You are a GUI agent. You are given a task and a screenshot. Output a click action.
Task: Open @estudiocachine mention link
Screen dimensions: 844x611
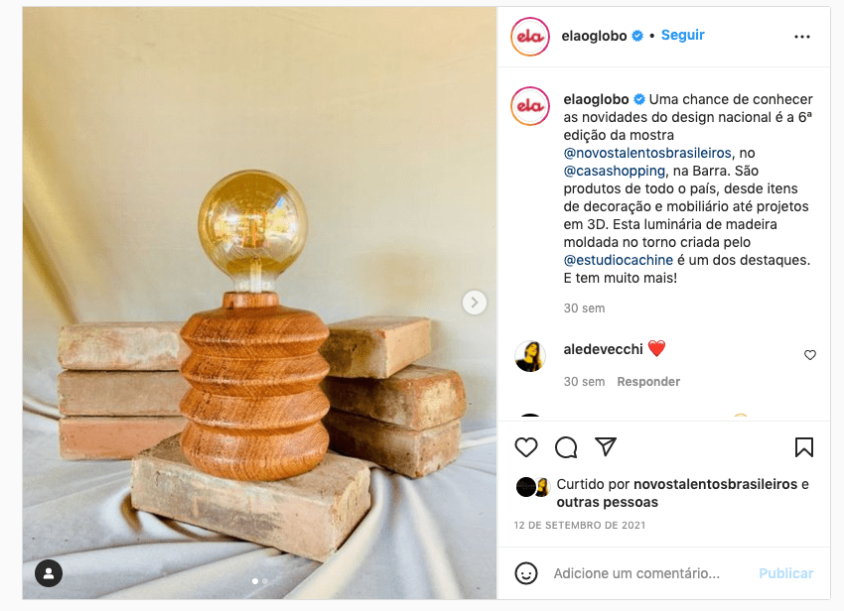(618, 260)
